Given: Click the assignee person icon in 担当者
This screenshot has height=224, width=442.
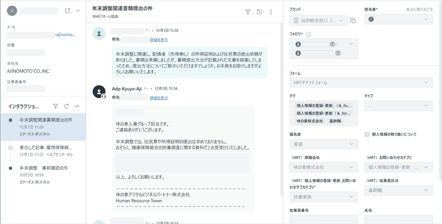Looking at the screenshot, I should point(371,19).
